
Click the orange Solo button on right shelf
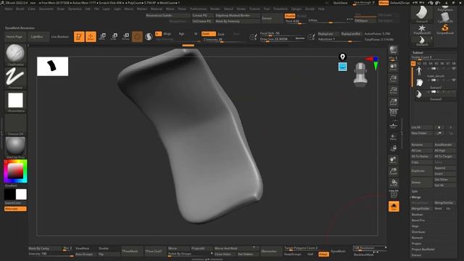coord(394,206)
